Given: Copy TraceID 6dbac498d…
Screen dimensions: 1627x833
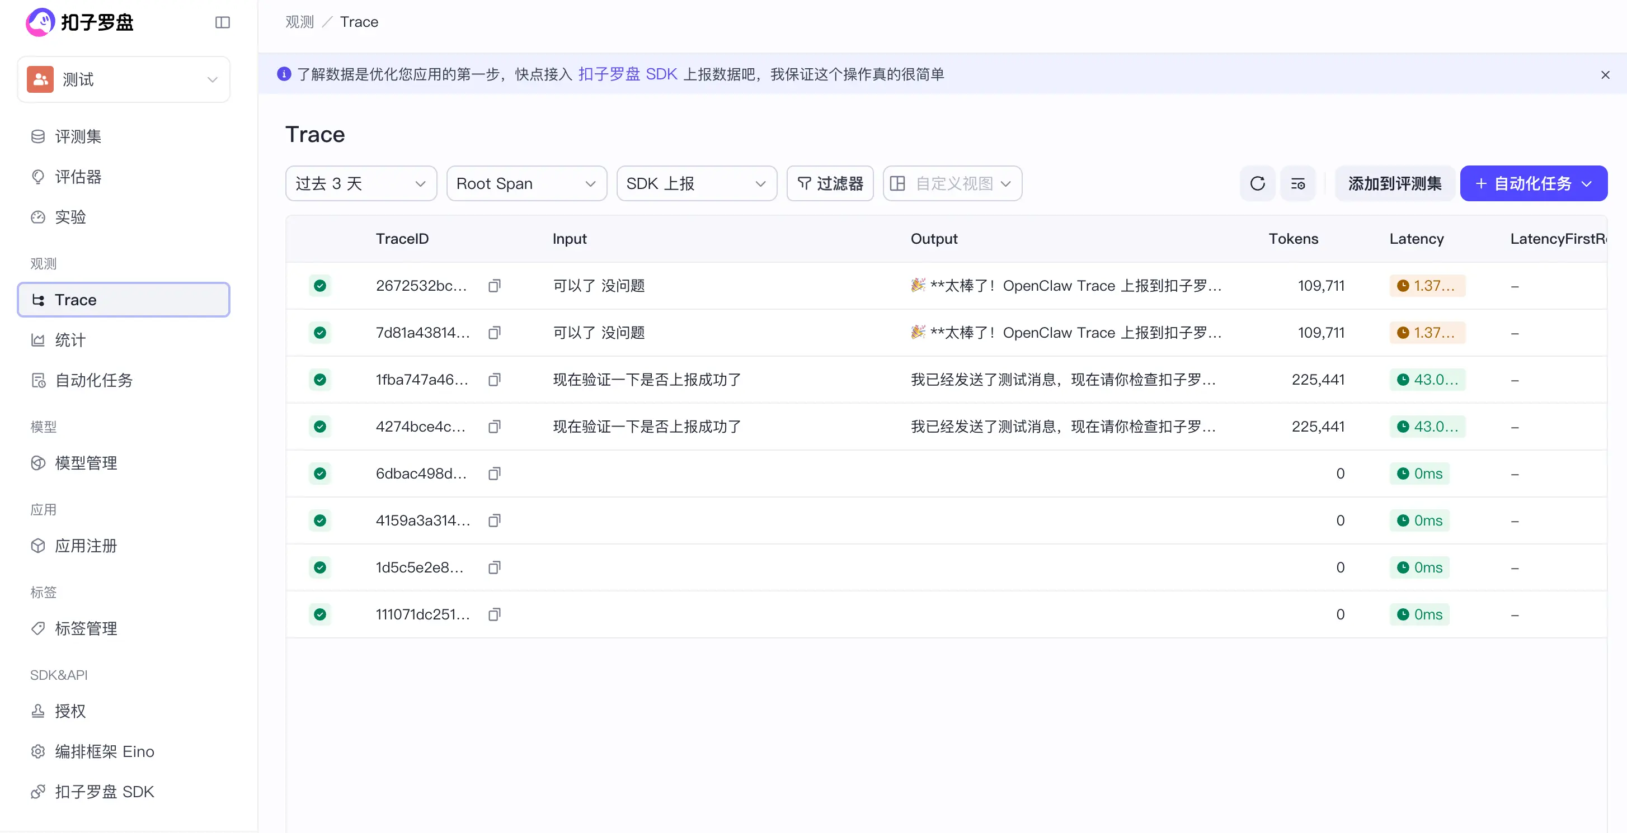Looking at the screenshot, I should coord(495,474).
